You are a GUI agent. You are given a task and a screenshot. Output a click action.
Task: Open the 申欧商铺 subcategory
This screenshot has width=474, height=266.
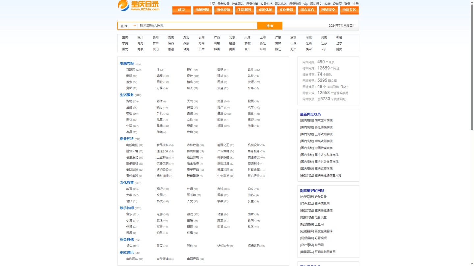pyautogui.click(x=162, y=259)
